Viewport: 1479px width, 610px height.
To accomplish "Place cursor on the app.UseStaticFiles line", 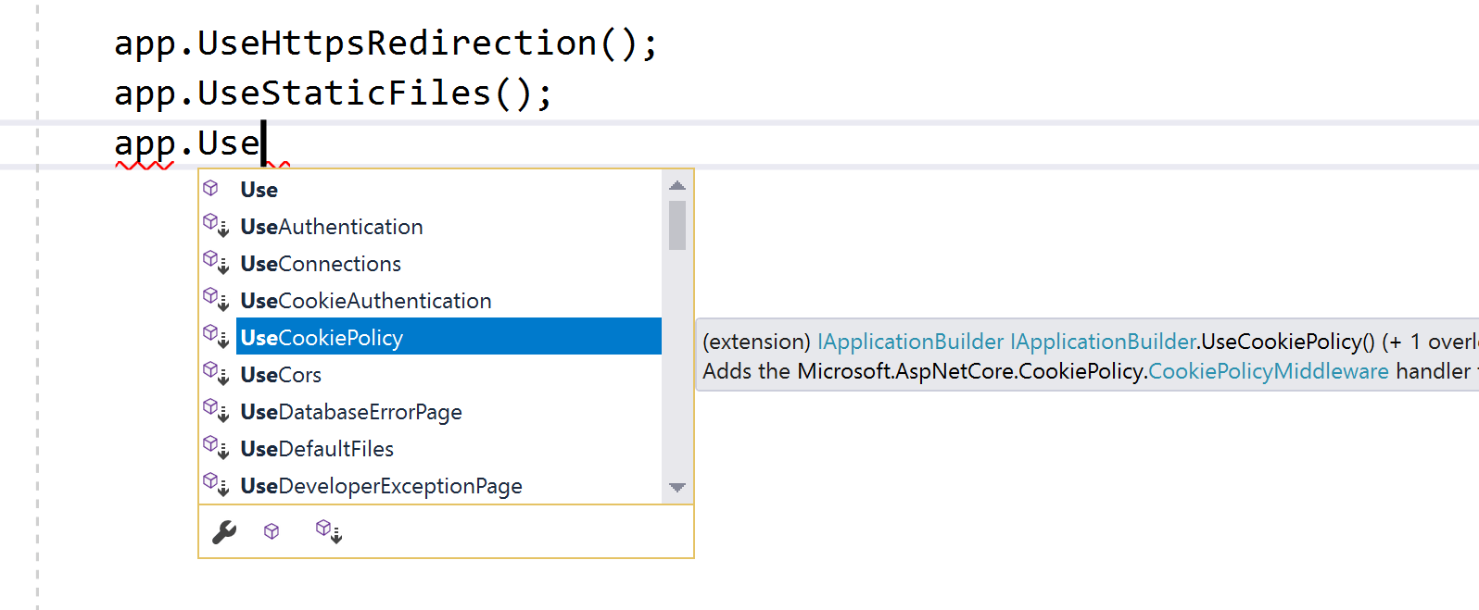I will (332, 92).
